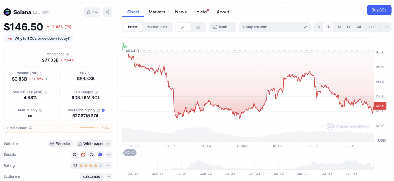The height and width of the screenshot is (181, 394).
Task: Open the Compare with dropdown
Action: pos(274,27)
